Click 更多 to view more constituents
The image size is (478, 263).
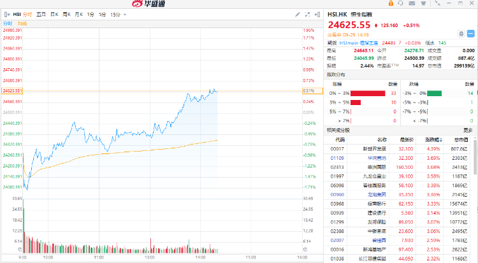pyautogui.click(x=468, y=130)
